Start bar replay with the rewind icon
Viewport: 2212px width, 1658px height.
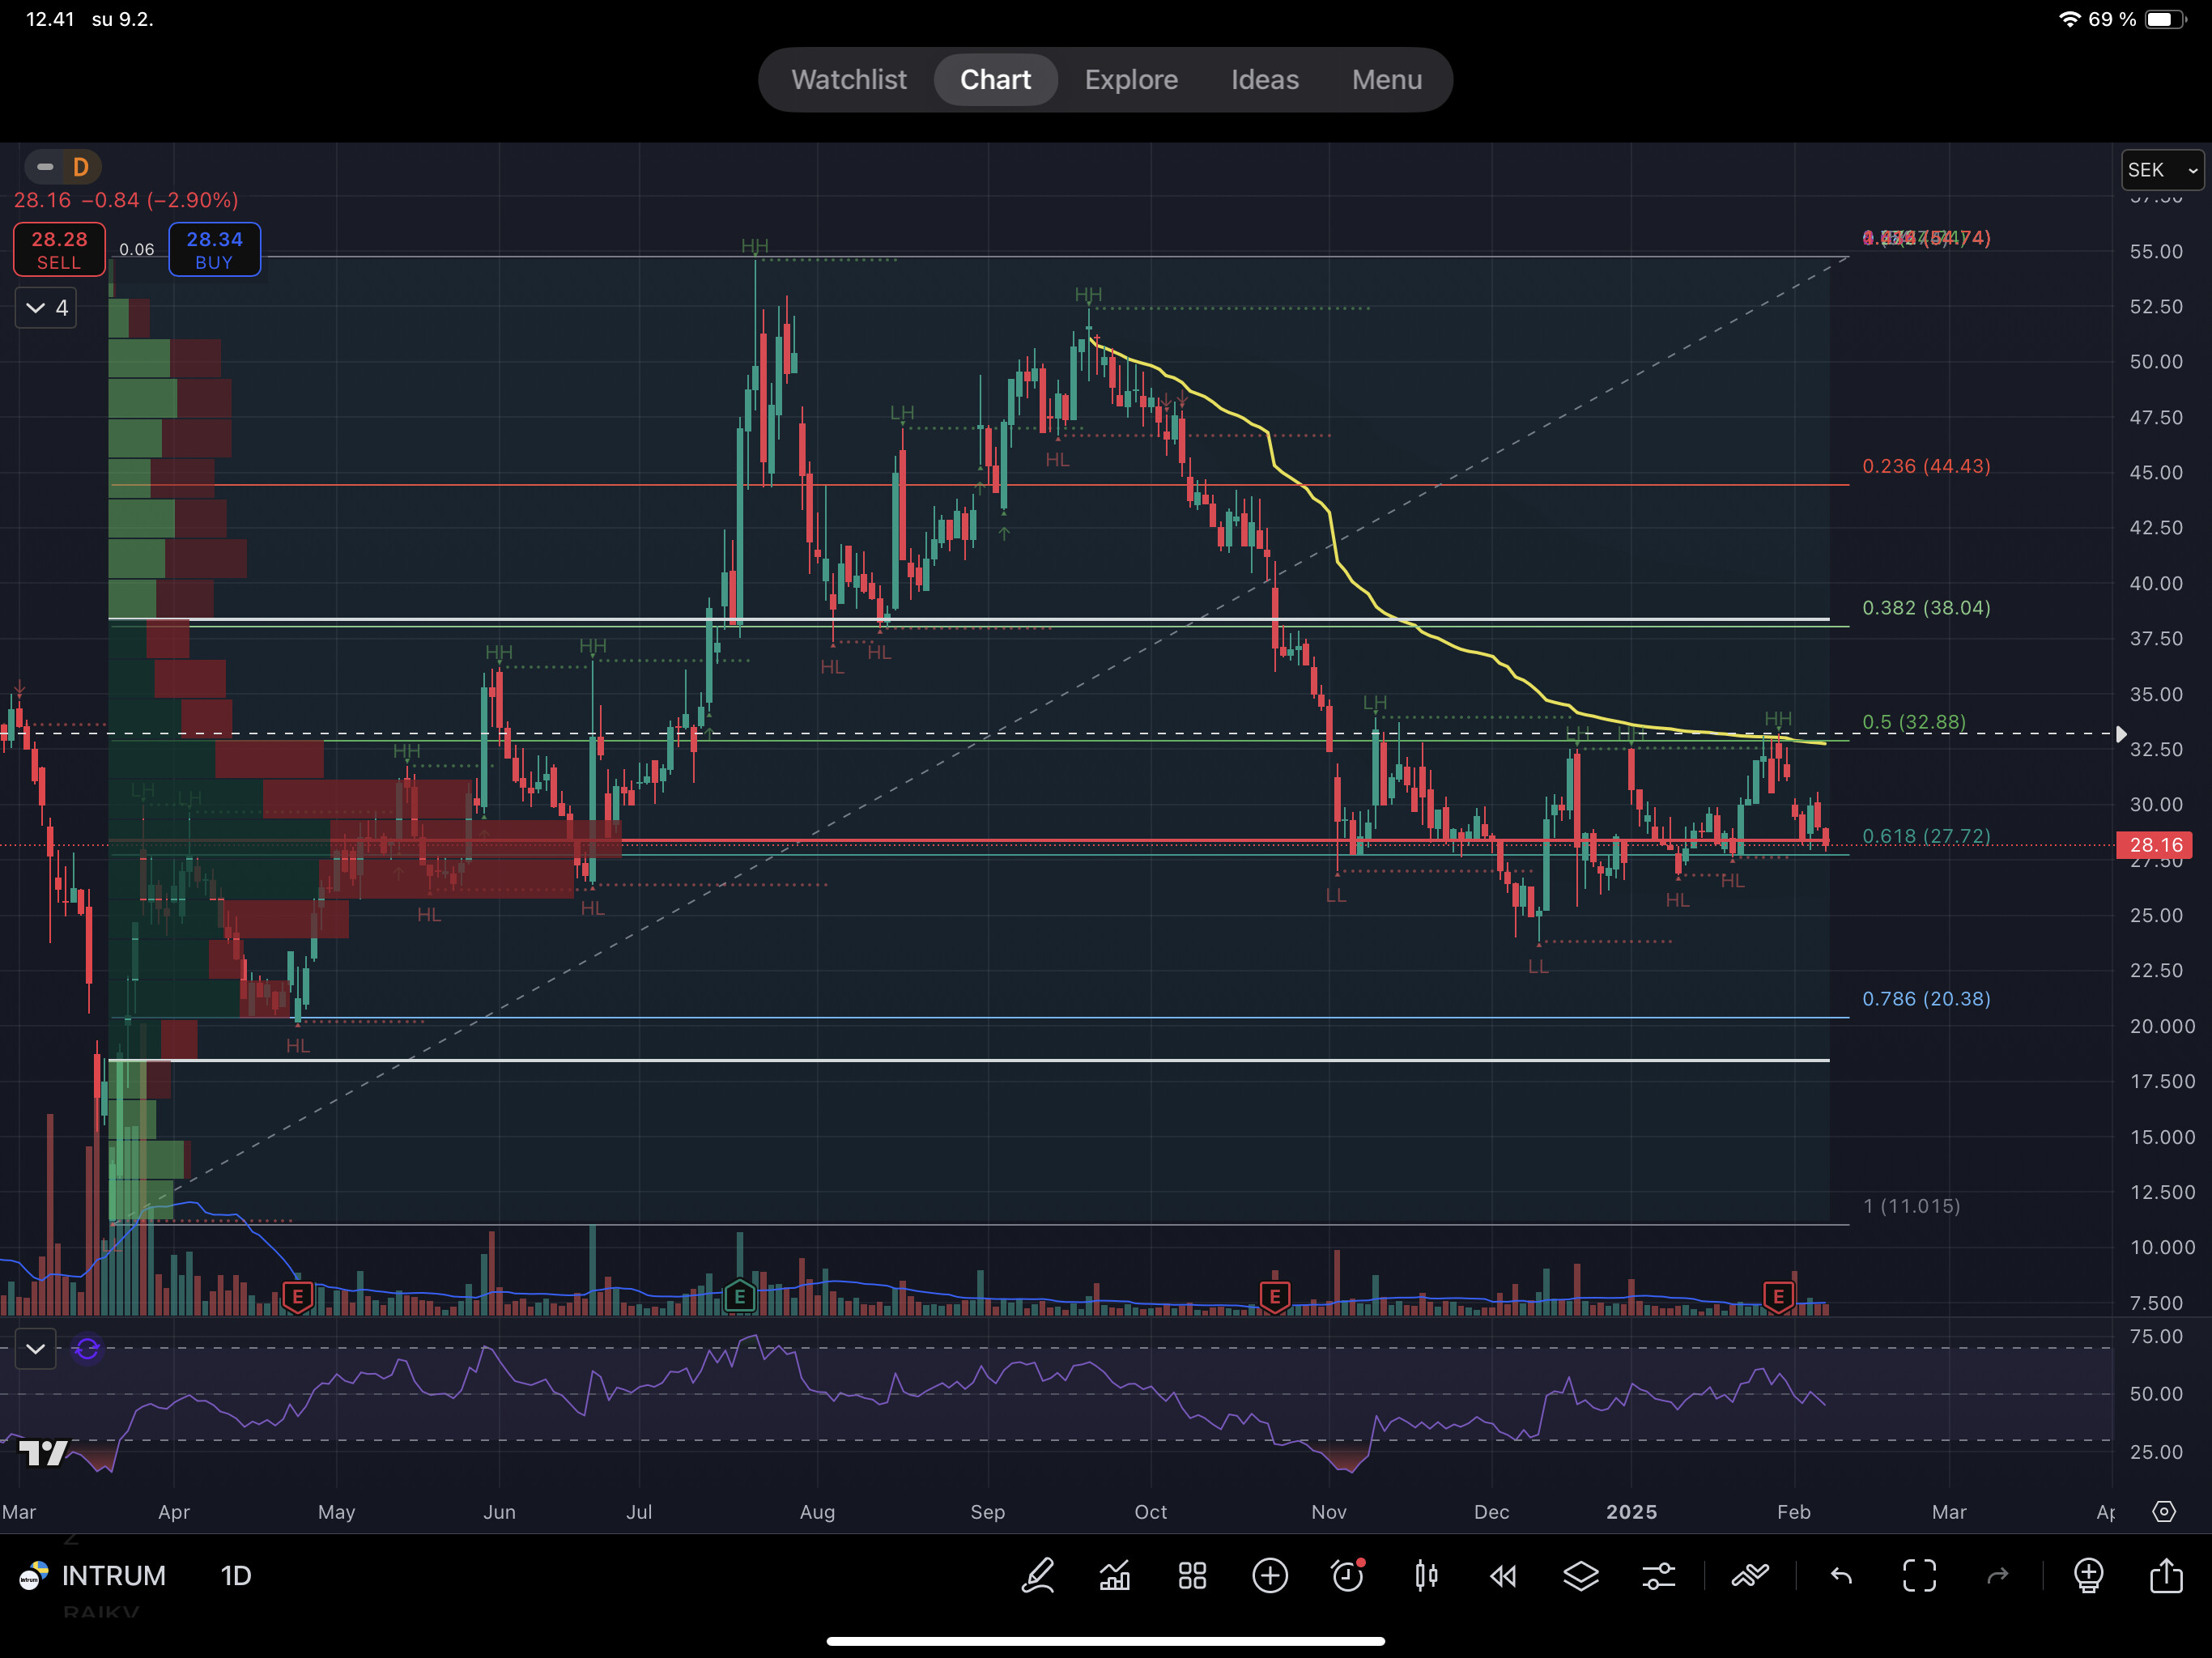pyautogui.click(x=1503, y=1576)
